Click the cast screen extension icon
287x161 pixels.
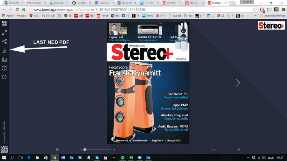click(x=269, y=10)
